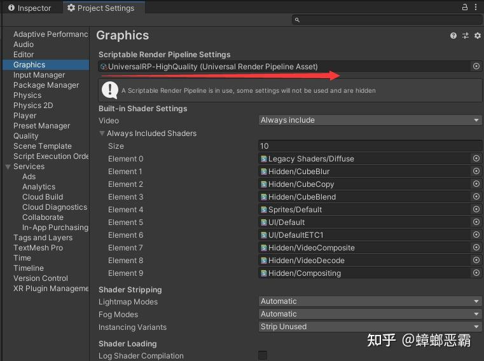Open the Video shader dropdown
Image resolution: width=484 pixels, height=361 pixels.
tap(370, 120)
